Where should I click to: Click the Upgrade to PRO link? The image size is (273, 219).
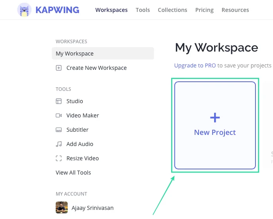click(x=195, y=65)
